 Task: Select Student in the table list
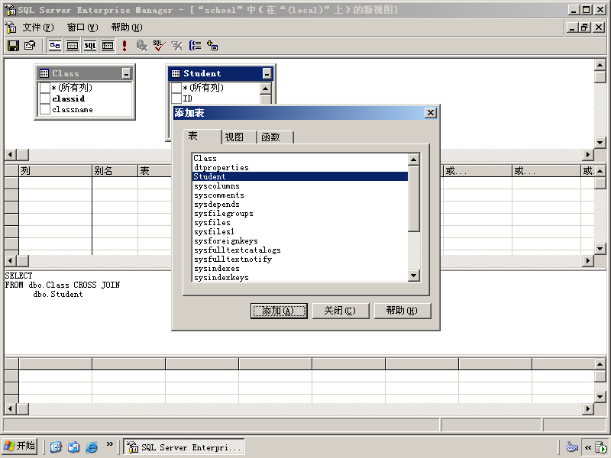[300, 176]
